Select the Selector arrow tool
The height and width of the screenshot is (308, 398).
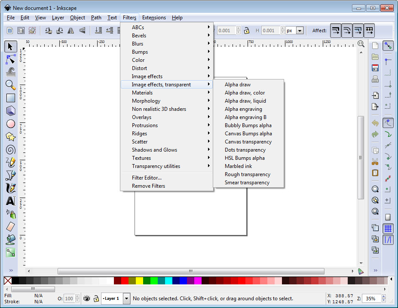pyautogui.click(x=10, y=46)
